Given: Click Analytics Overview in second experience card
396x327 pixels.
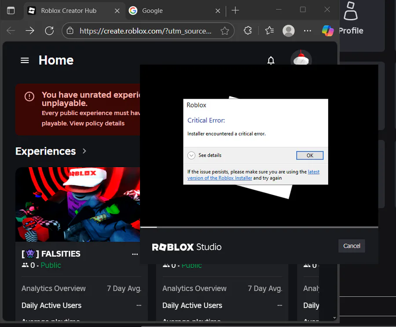Looking at the screenshot, I should point(194,288).
